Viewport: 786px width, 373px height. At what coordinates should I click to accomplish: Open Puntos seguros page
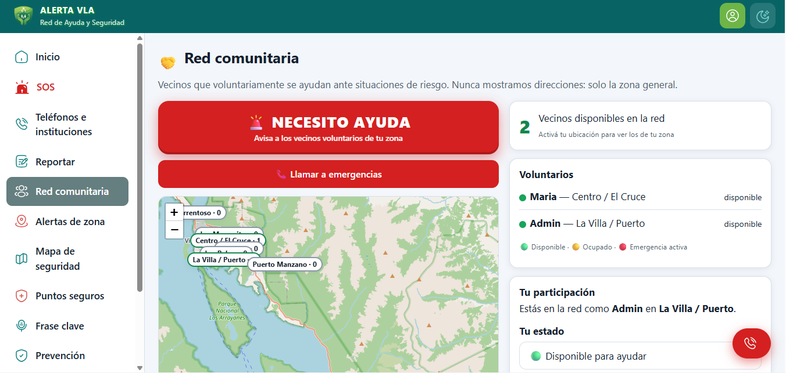[67, 296]
